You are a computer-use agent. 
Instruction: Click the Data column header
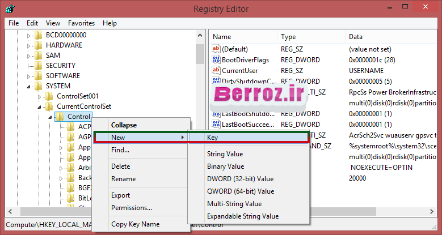coord(355,37)
